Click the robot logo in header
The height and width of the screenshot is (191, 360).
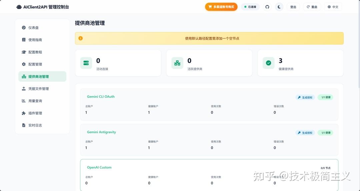tap(19, 7)
